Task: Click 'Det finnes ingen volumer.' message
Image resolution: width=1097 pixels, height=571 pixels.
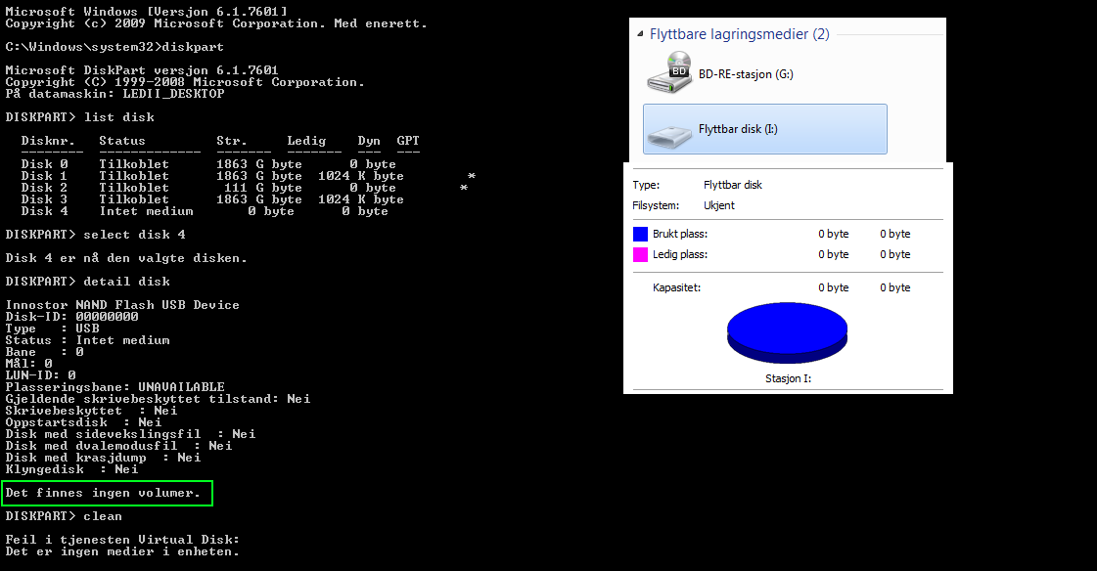Action: [103, 493]
